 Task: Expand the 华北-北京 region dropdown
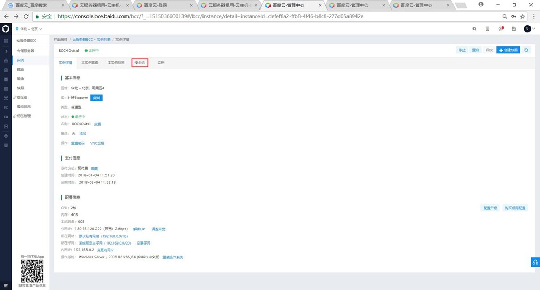[30, 29]
